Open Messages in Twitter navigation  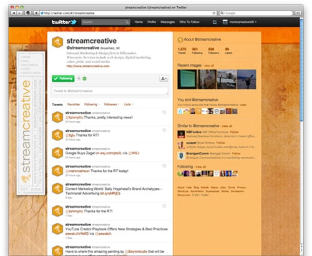pyautogui.click(x=167, y=22)
